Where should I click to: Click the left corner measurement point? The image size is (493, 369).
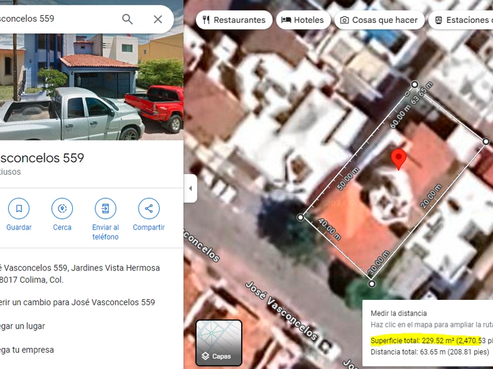coord(300,217)
